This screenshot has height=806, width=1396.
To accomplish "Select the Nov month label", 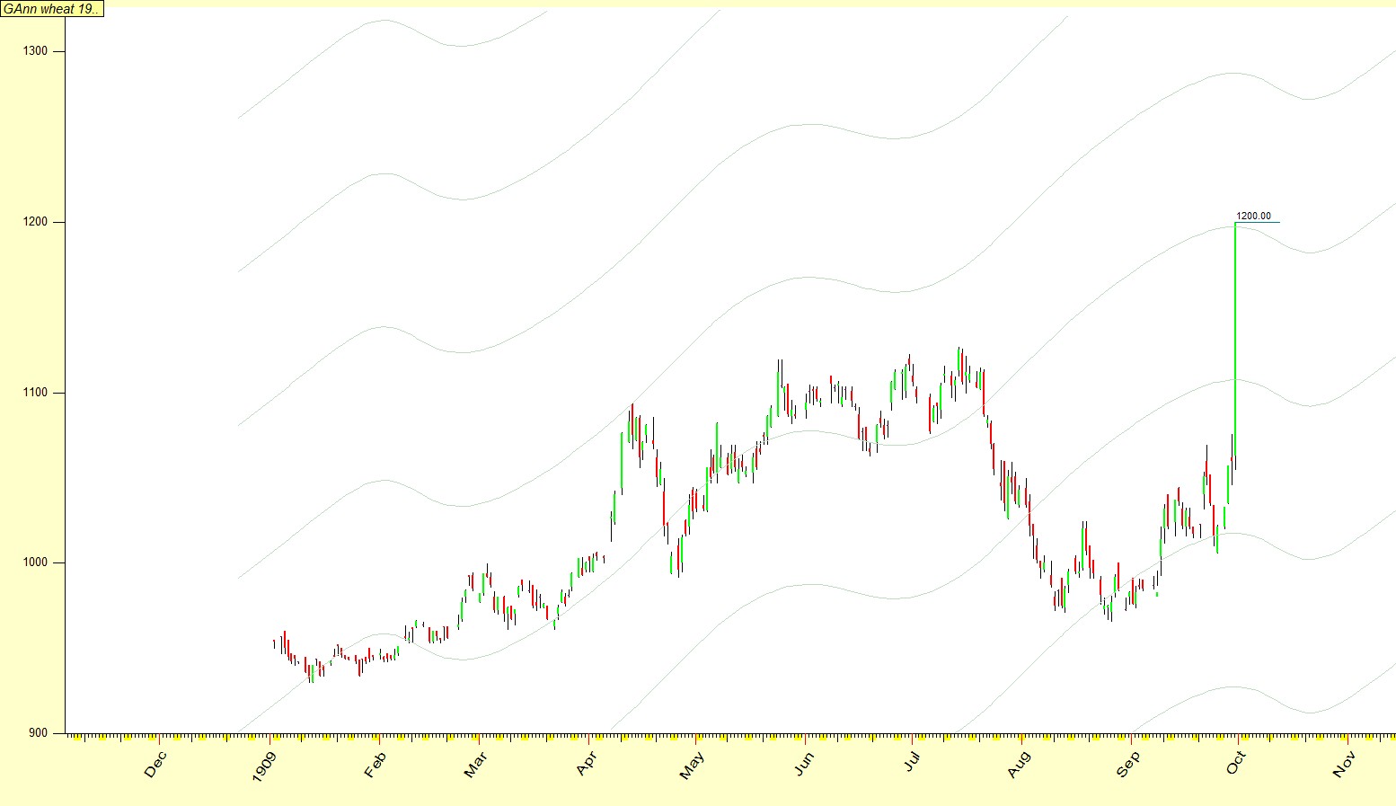I will 1345,764.
